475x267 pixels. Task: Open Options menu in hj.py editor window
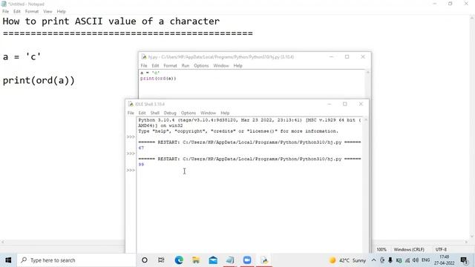click(x=201, y=66)
